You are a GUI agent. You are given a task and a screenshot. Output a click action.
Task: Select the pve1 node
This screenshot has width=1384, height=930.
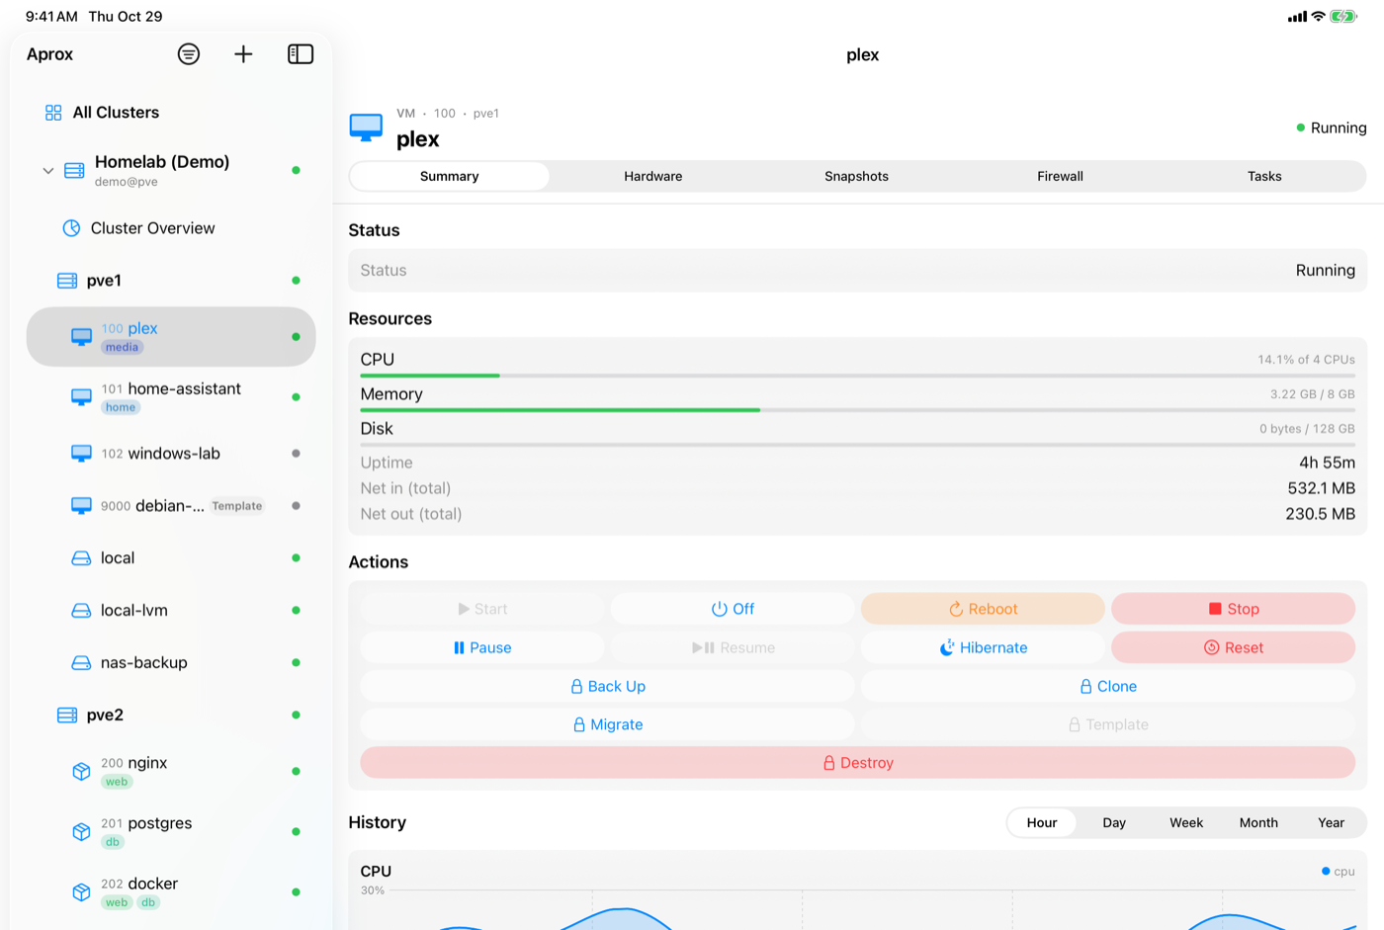coord(171,281)
